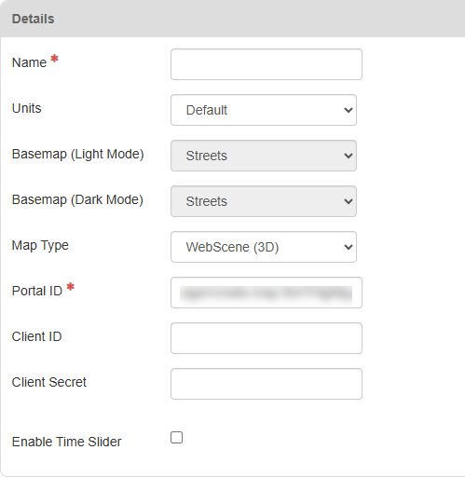Click the Basemap (Light Mode) label
This screenshot has width=465, height=477.
pyautogui.click(x=77, y=154)
